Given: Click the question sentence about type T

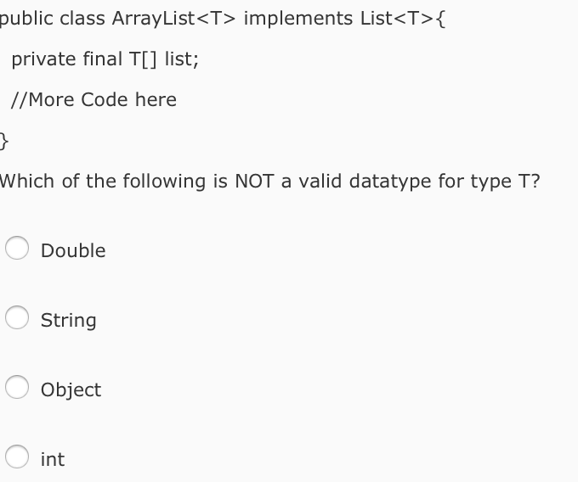Looking at the screenshot, I should pos(269,182).
